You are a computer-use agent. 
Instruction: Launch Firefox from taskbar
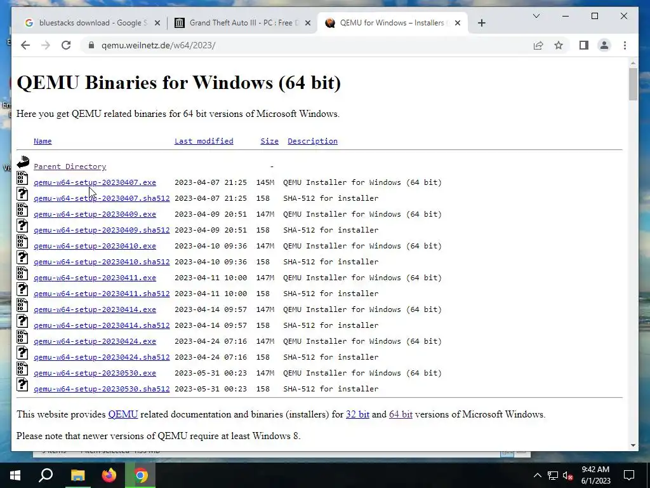(x=109, y=475)
